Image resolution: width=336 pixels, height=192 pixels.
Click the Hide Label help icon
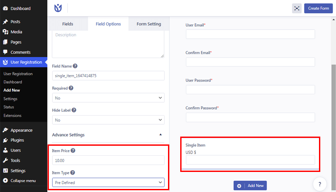74,110
